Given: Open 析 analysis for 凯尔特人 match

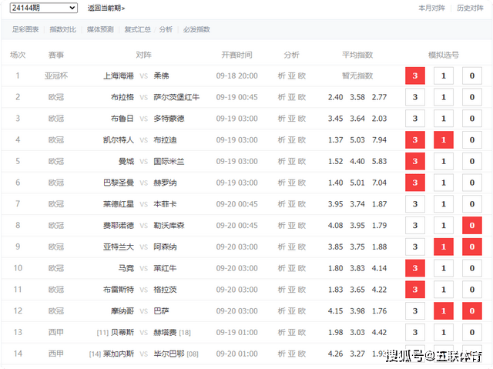Looking at the screenshot, I should point(281,140).
